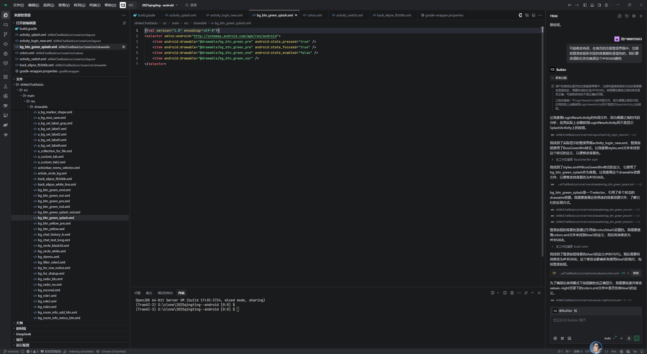Click the microphone voice input icon

coord(629,338)
